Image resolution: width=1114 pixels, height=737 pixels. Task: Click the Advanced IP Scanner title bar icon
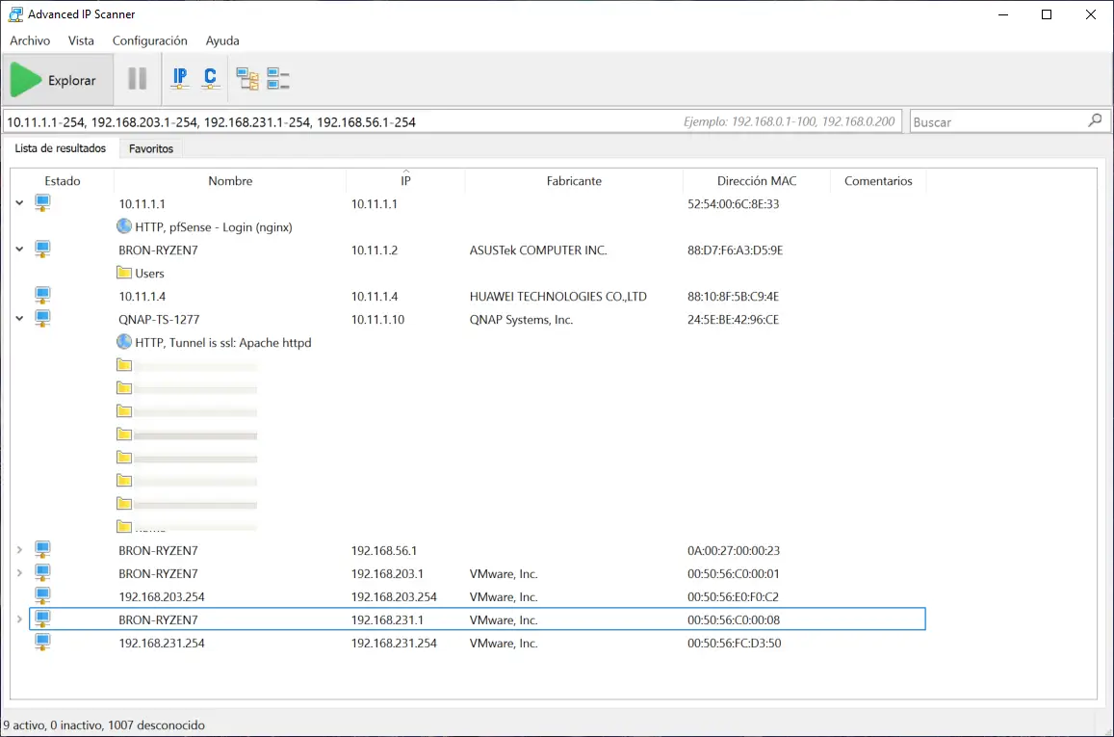pyautogui.click(x=13, y=13)
